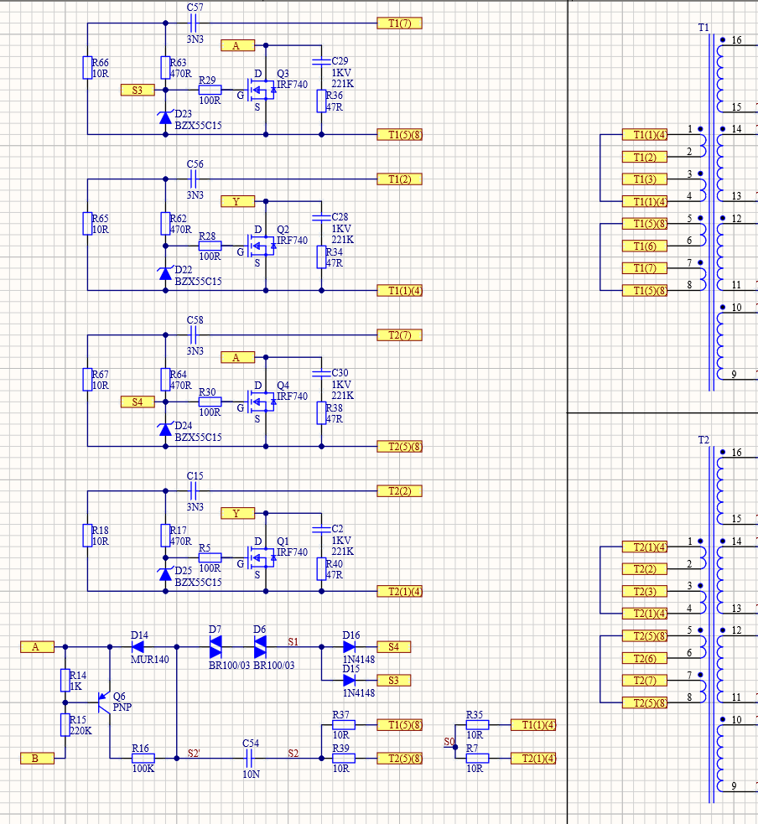Click resistor R64 body
The width and height of the screenshot is (758, 824).
click(165, 380)
